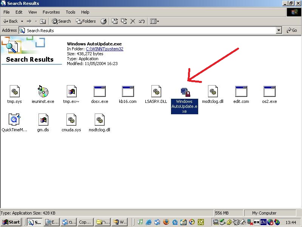Open Windows Media Player from quick launch
The height and width of the screenshot is (227, 302).
pos(192,222)
